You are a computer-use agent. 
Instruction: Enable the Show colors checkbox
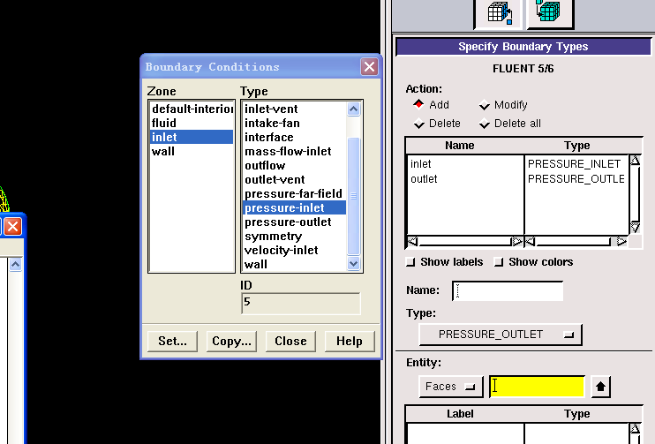tap(499, 262)
